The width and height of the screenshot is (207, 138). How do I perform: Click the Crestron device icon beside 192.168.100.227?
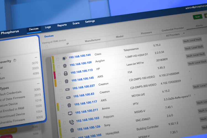(67, 90)
